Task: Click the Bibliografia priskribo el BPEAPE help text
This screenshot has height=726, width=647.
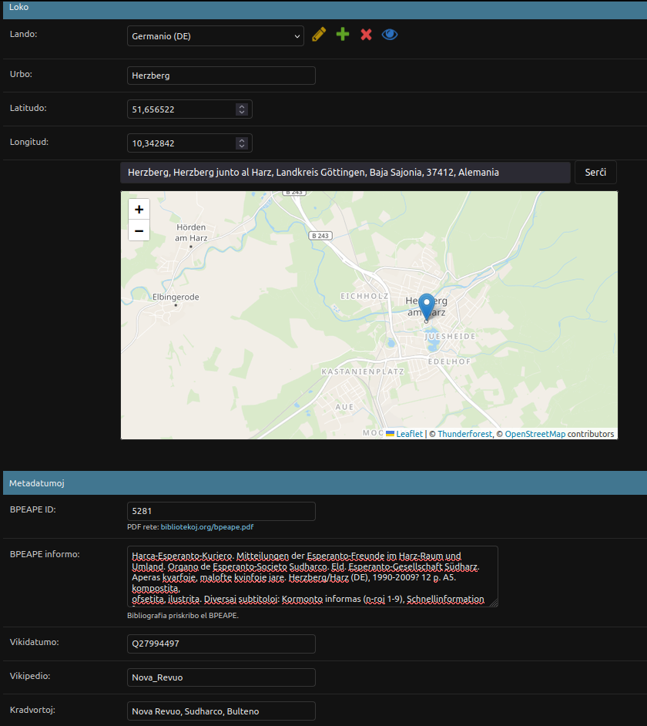Action: tap(183, 615)
